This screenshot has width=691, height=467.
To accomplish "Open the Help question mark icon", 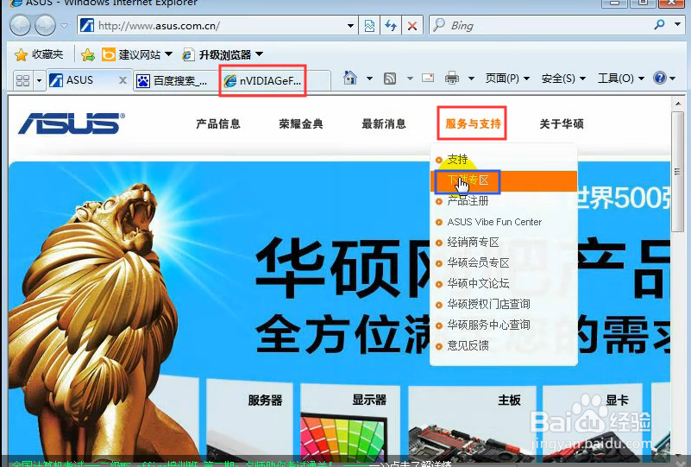I will coord(660,78).
